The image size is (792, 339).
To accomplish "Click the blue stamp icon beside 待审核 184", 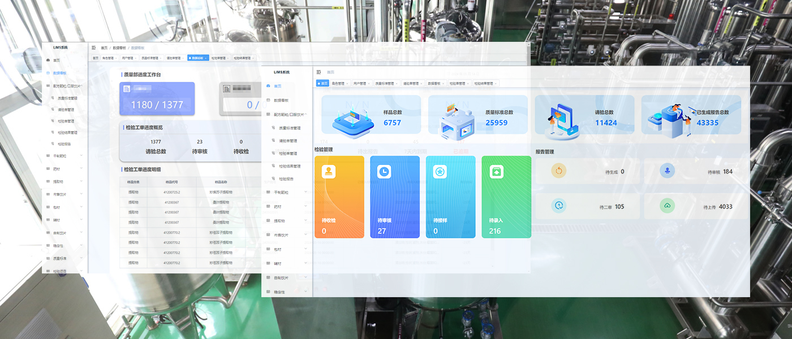I will point(667,171).
